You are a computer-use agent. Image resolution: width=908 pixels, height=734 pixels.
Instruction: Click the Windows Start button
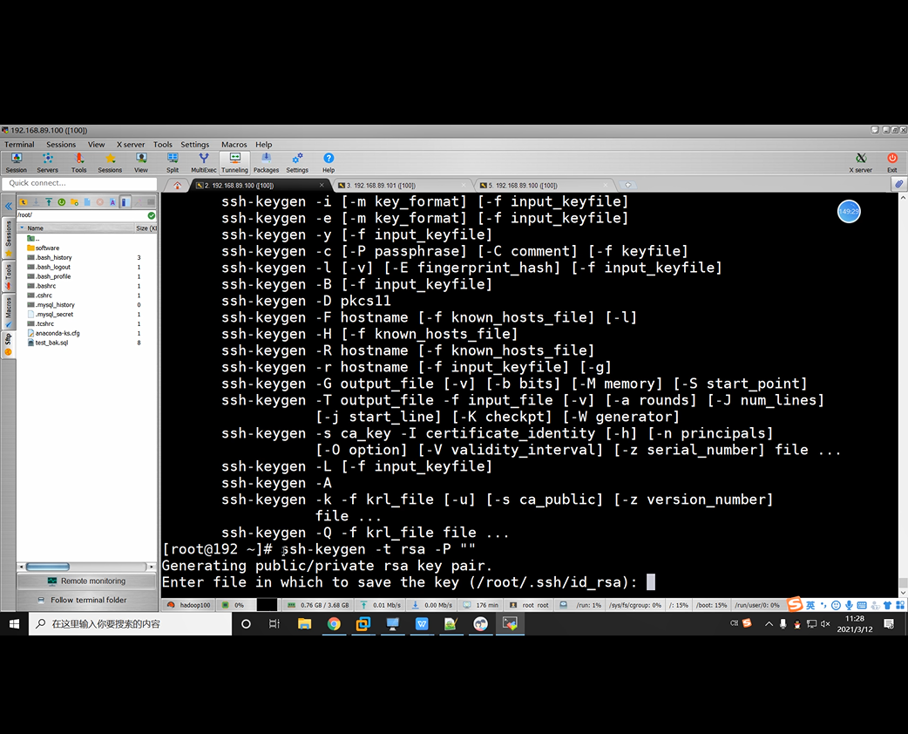[x=14, y=624]
